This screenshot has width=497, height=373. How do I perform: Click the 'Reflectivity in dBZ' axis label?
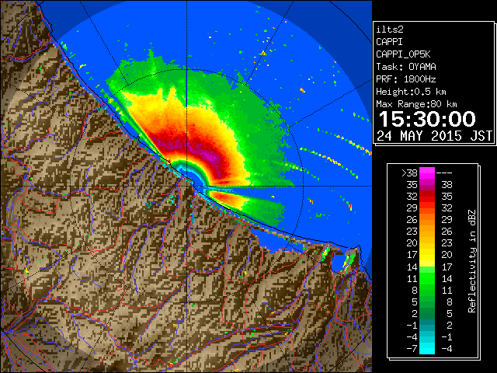(x=472, y=261)
